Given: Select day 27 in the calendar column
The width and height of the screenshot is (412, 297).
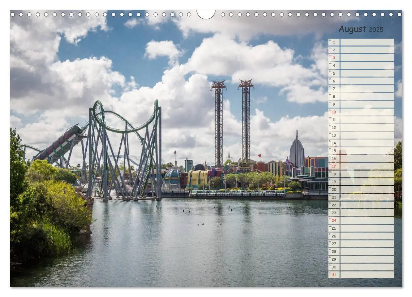Looking at the screenshot, I should pos(334,244).
